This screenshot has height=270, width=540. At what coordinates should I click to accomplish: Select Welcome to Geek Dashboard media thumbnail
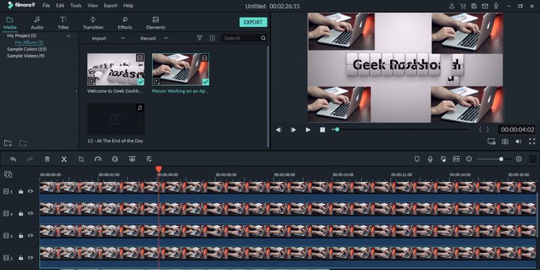click(115, 70)
